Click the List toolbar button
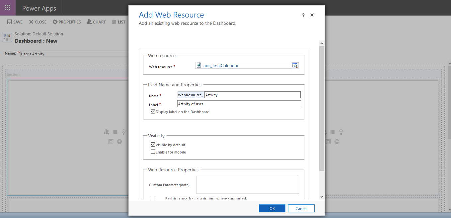451x218 pixels. pos(118,22)
